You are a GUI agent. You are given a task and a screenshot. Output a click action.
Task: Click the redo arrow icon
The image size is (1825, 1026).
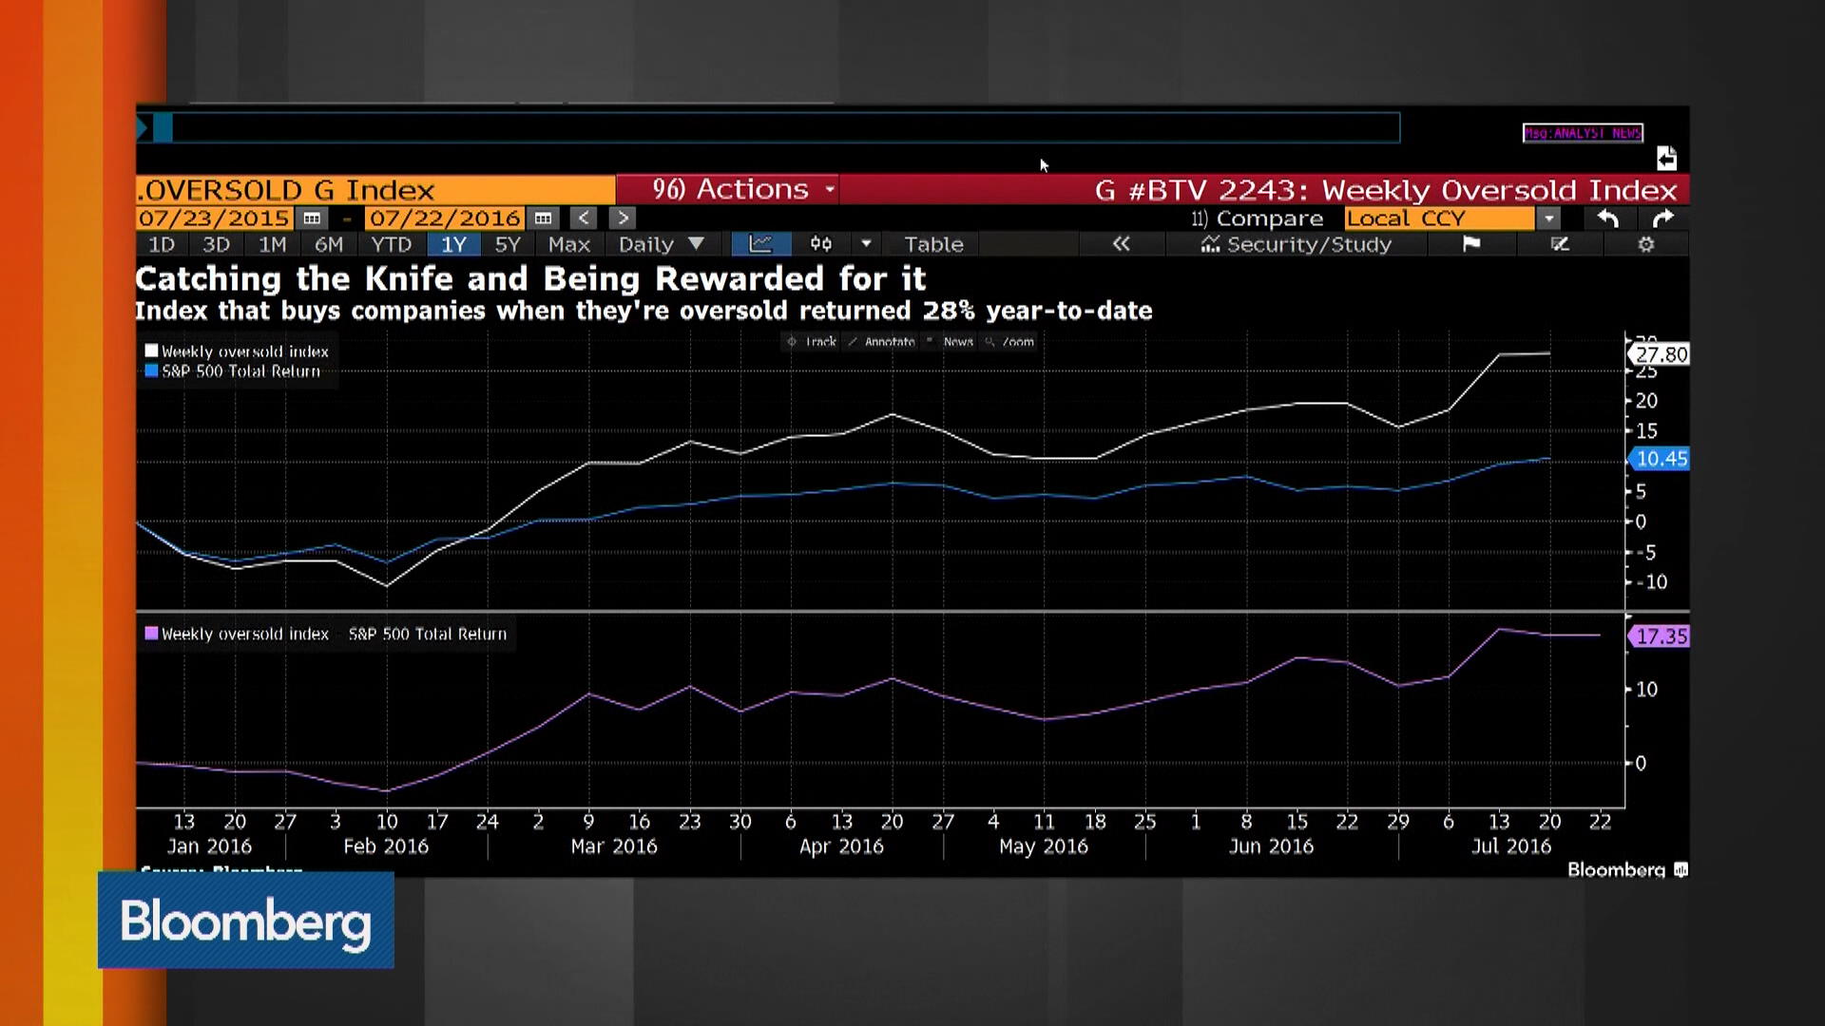click(1663, 218)
